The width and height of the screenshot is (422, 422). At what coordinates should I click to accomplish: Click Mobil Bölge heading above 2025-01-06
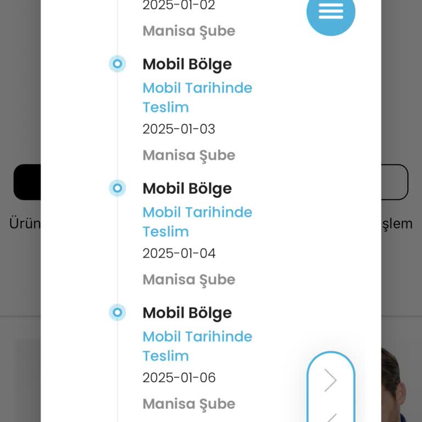click(x=187, y=313)
